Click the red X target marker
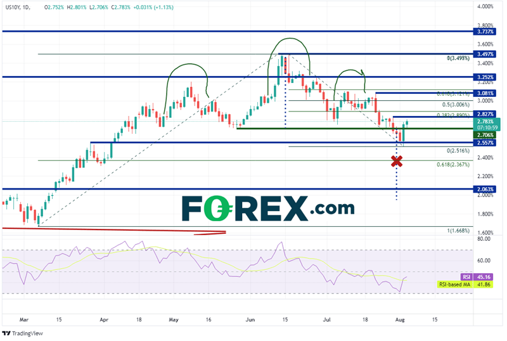 click(x=397, y=161)
